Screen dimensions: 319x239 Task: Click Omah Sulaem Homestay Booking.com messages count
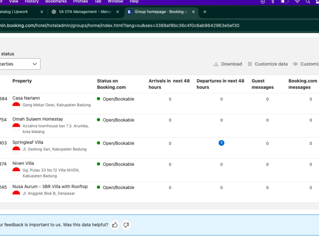[x=311, y=120]
